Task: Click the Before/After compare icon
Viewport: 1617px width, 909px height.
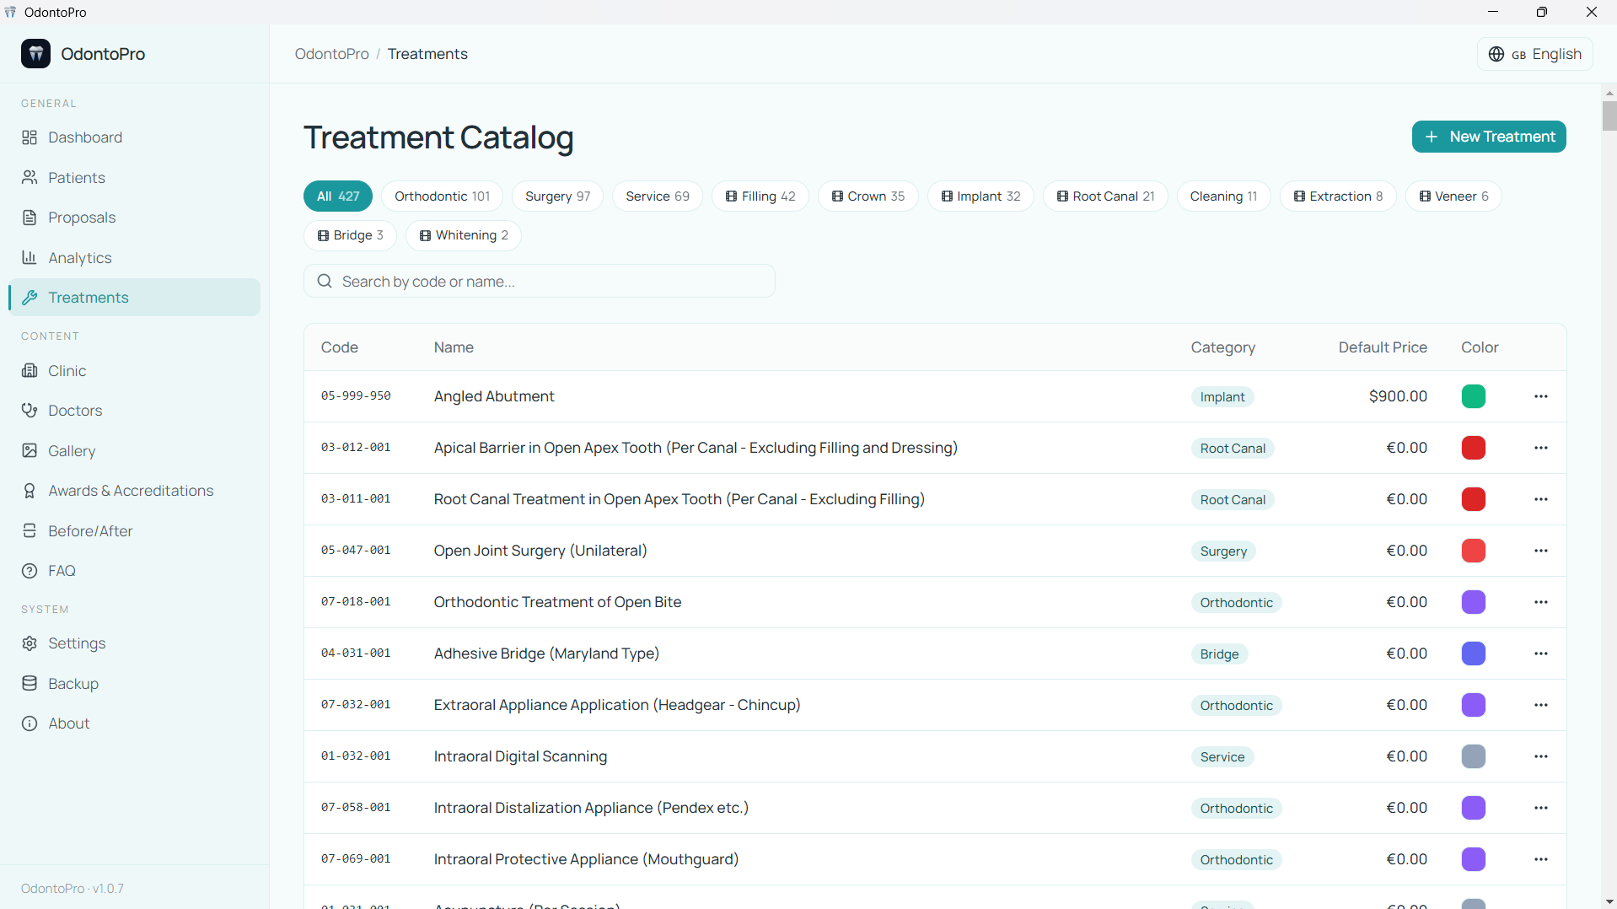Action: click(x=30, y=530)
